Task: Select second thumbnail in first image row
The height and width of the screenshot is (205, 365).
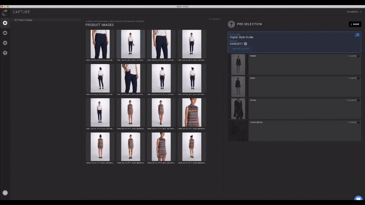Action: click(x=130, y=44)
